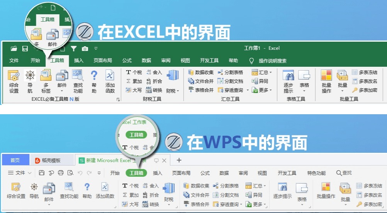Switch to 稻壳模板 tab in WPS
Viewport: 387px width, 213px height.
[x=52, y=160]
